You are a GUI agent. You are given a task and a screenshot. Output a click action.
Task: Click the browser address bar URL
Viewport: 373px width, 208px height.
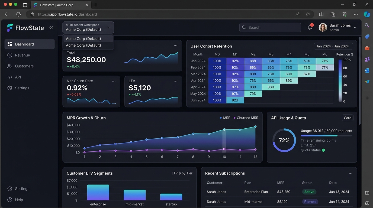click(67, 14)
